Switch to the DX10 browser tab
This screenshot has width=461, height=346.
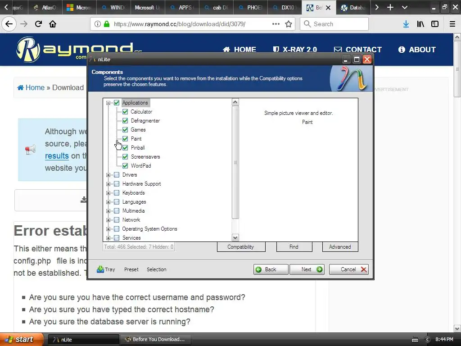tap(285, 7)
